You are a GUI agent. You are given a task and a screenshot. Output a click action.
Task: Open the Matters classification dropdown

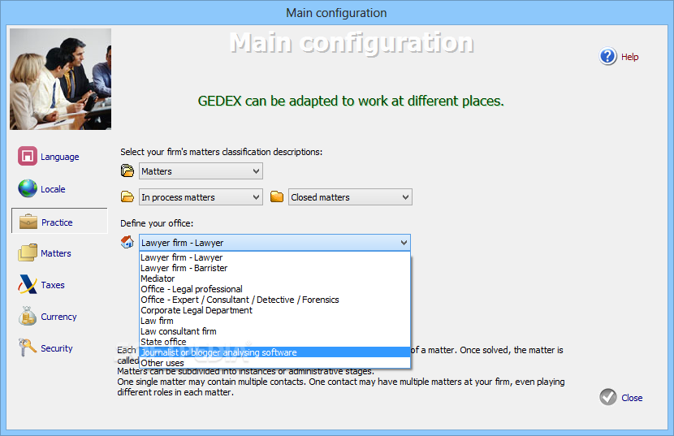[x=201, y=171]
